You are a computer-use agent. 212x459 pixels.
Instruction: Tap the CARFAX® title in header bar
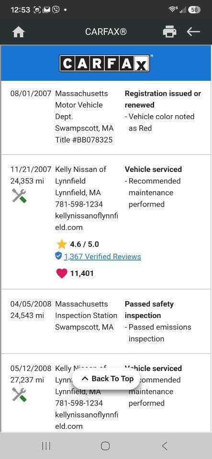click(106, 32)
